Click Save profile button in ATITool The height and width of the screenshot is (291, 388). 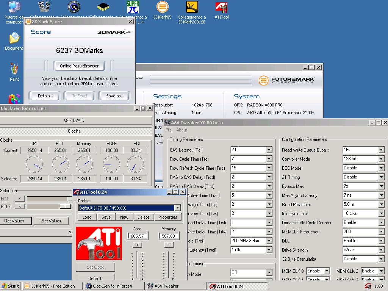(x=106, y=217)
